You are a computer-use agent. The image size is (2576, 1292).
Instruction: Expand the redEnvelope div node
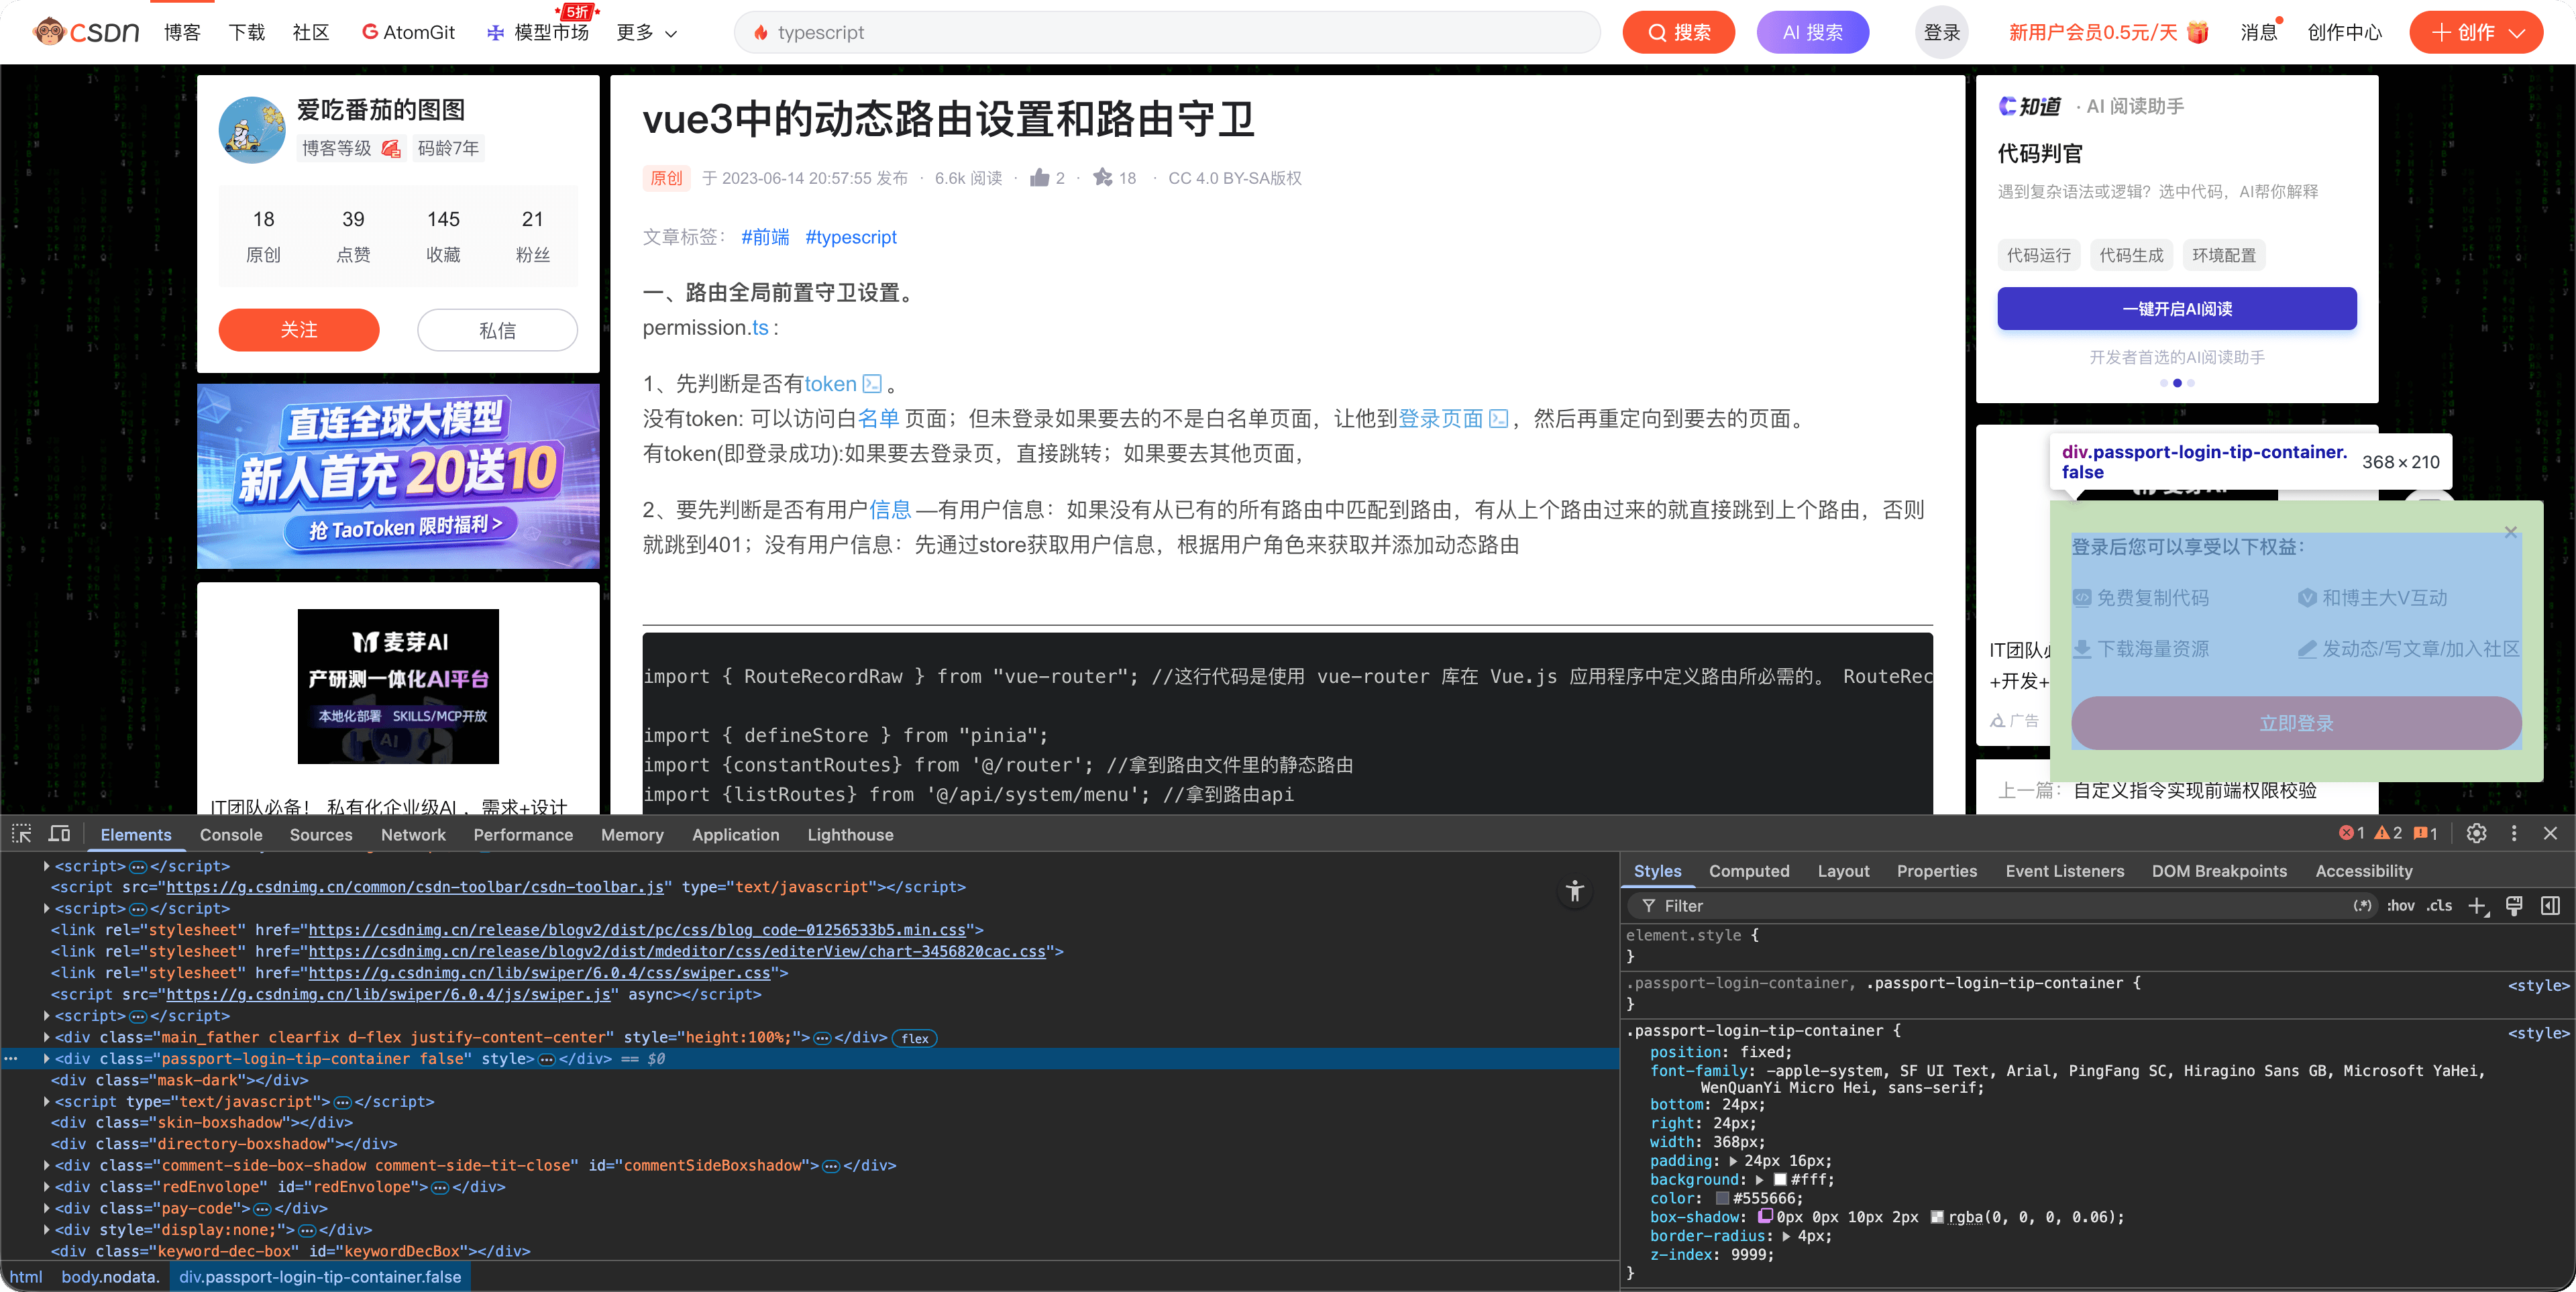tap(47, 1187)
